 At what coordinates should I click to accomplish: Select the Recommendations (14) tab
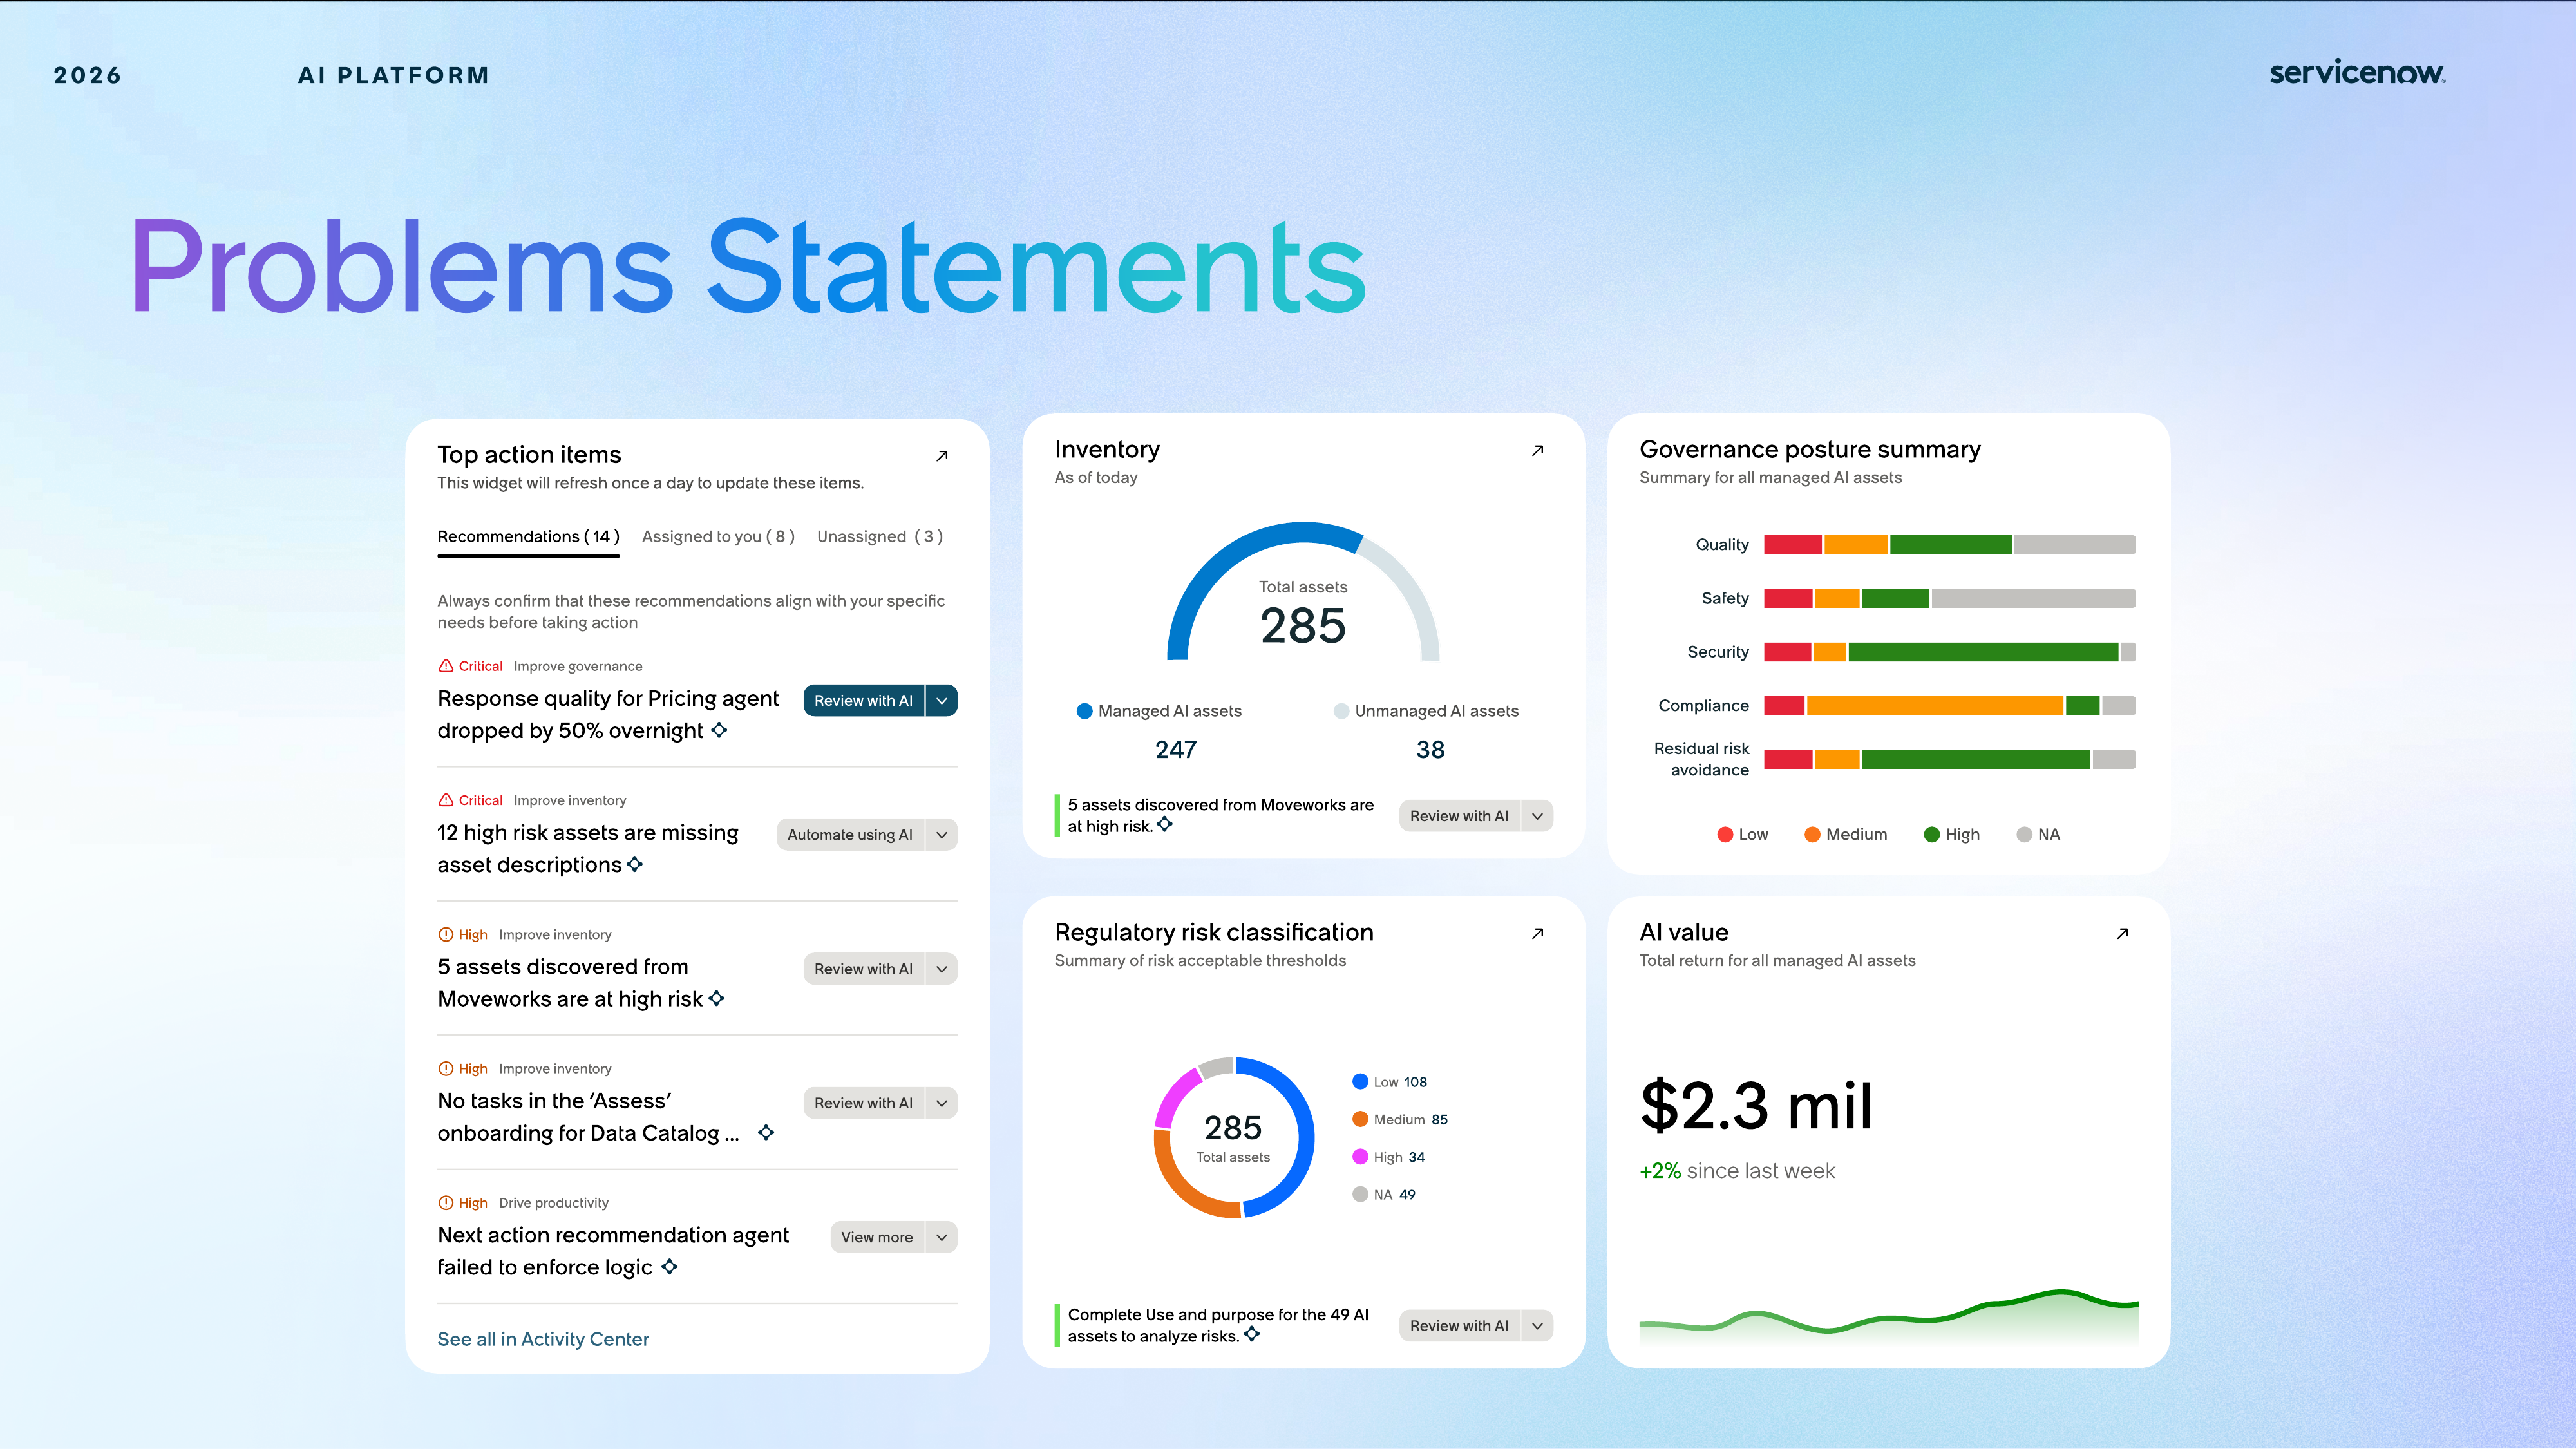(x=528, y=537)
